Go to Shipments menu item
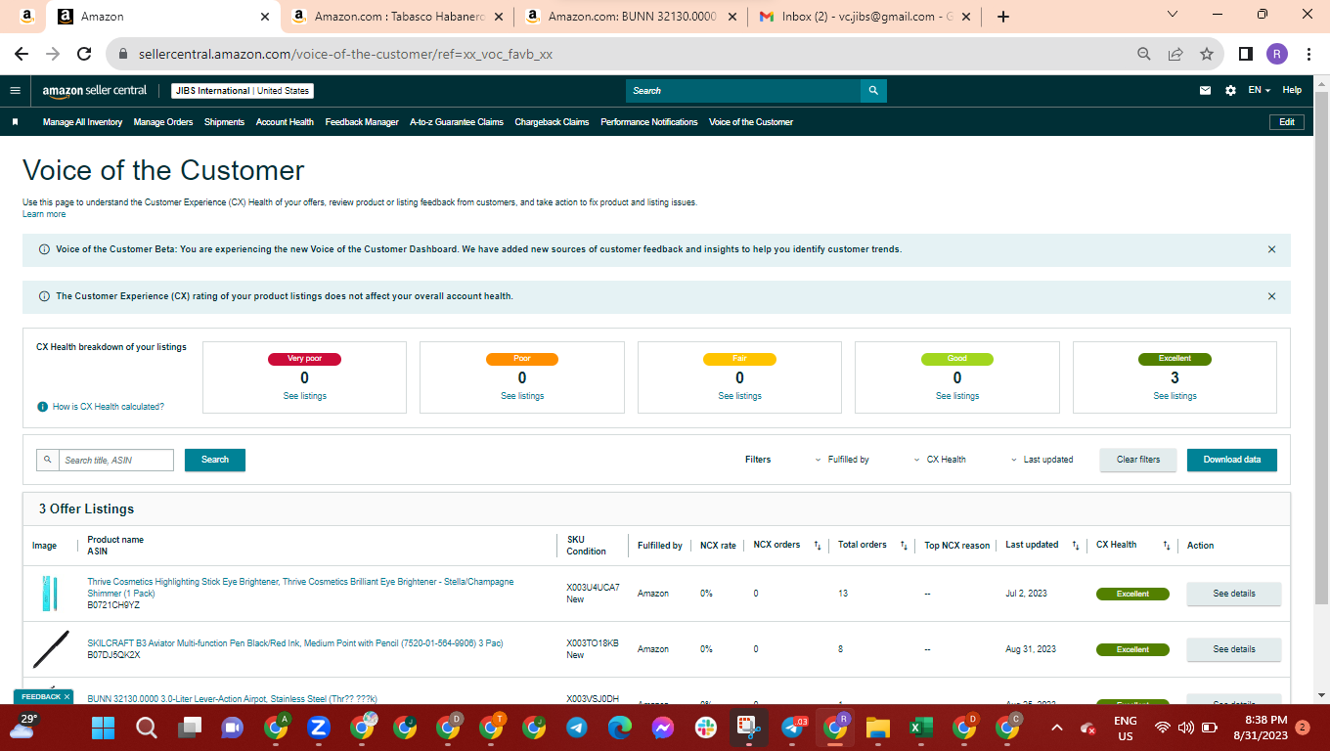Image resolution: width=1330 pixels, height=751 pixels. pyautogui.click(x=224, y=122)
